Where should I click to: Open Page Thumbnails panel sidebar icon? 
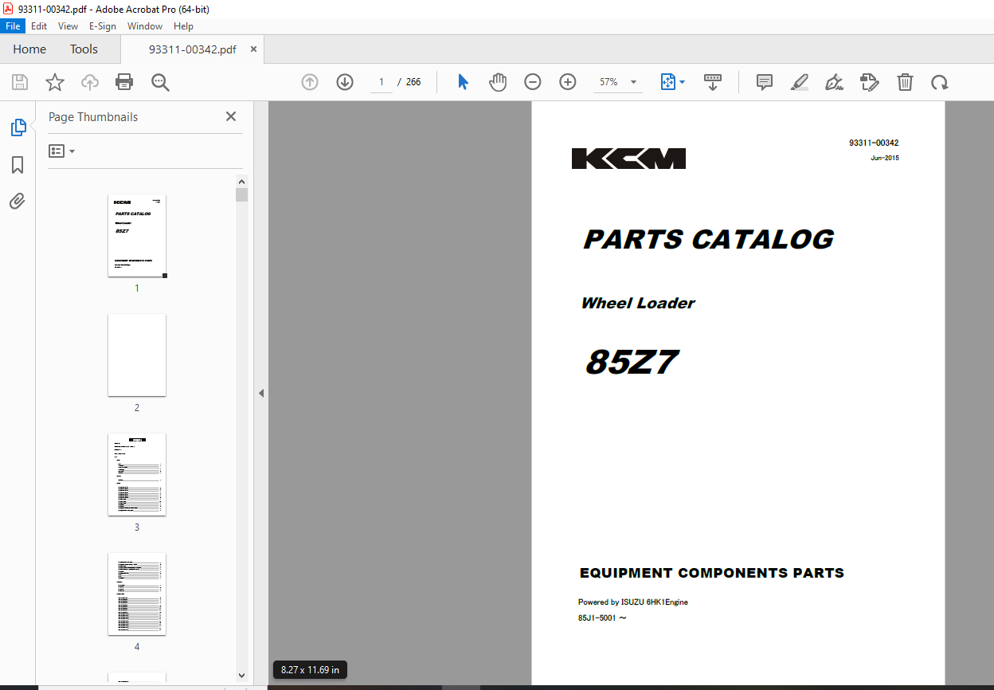18,127
